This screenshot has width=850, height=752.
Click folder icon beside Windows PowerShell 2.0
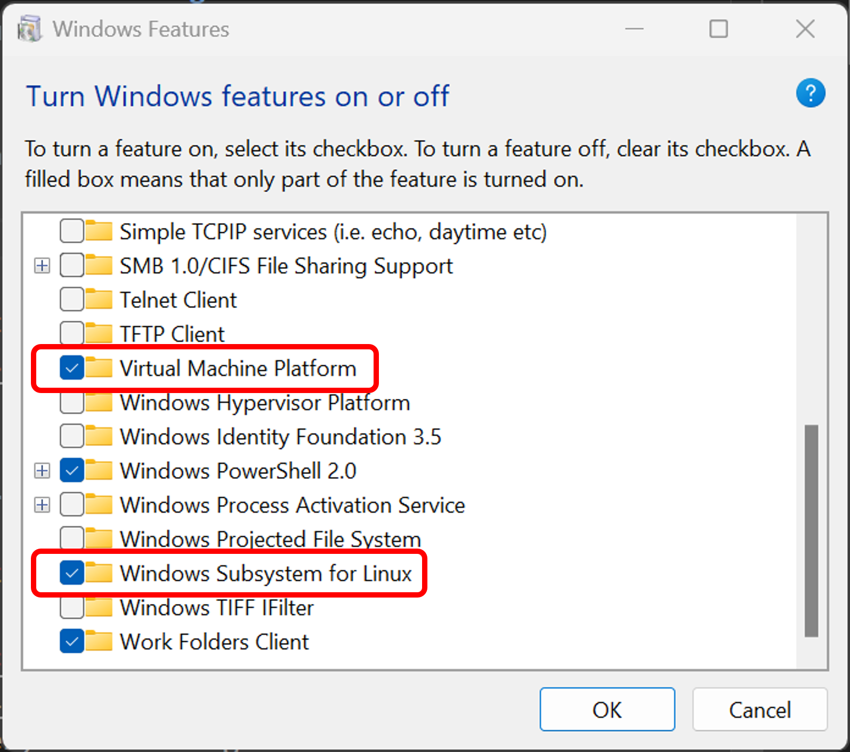click(99, 470)
